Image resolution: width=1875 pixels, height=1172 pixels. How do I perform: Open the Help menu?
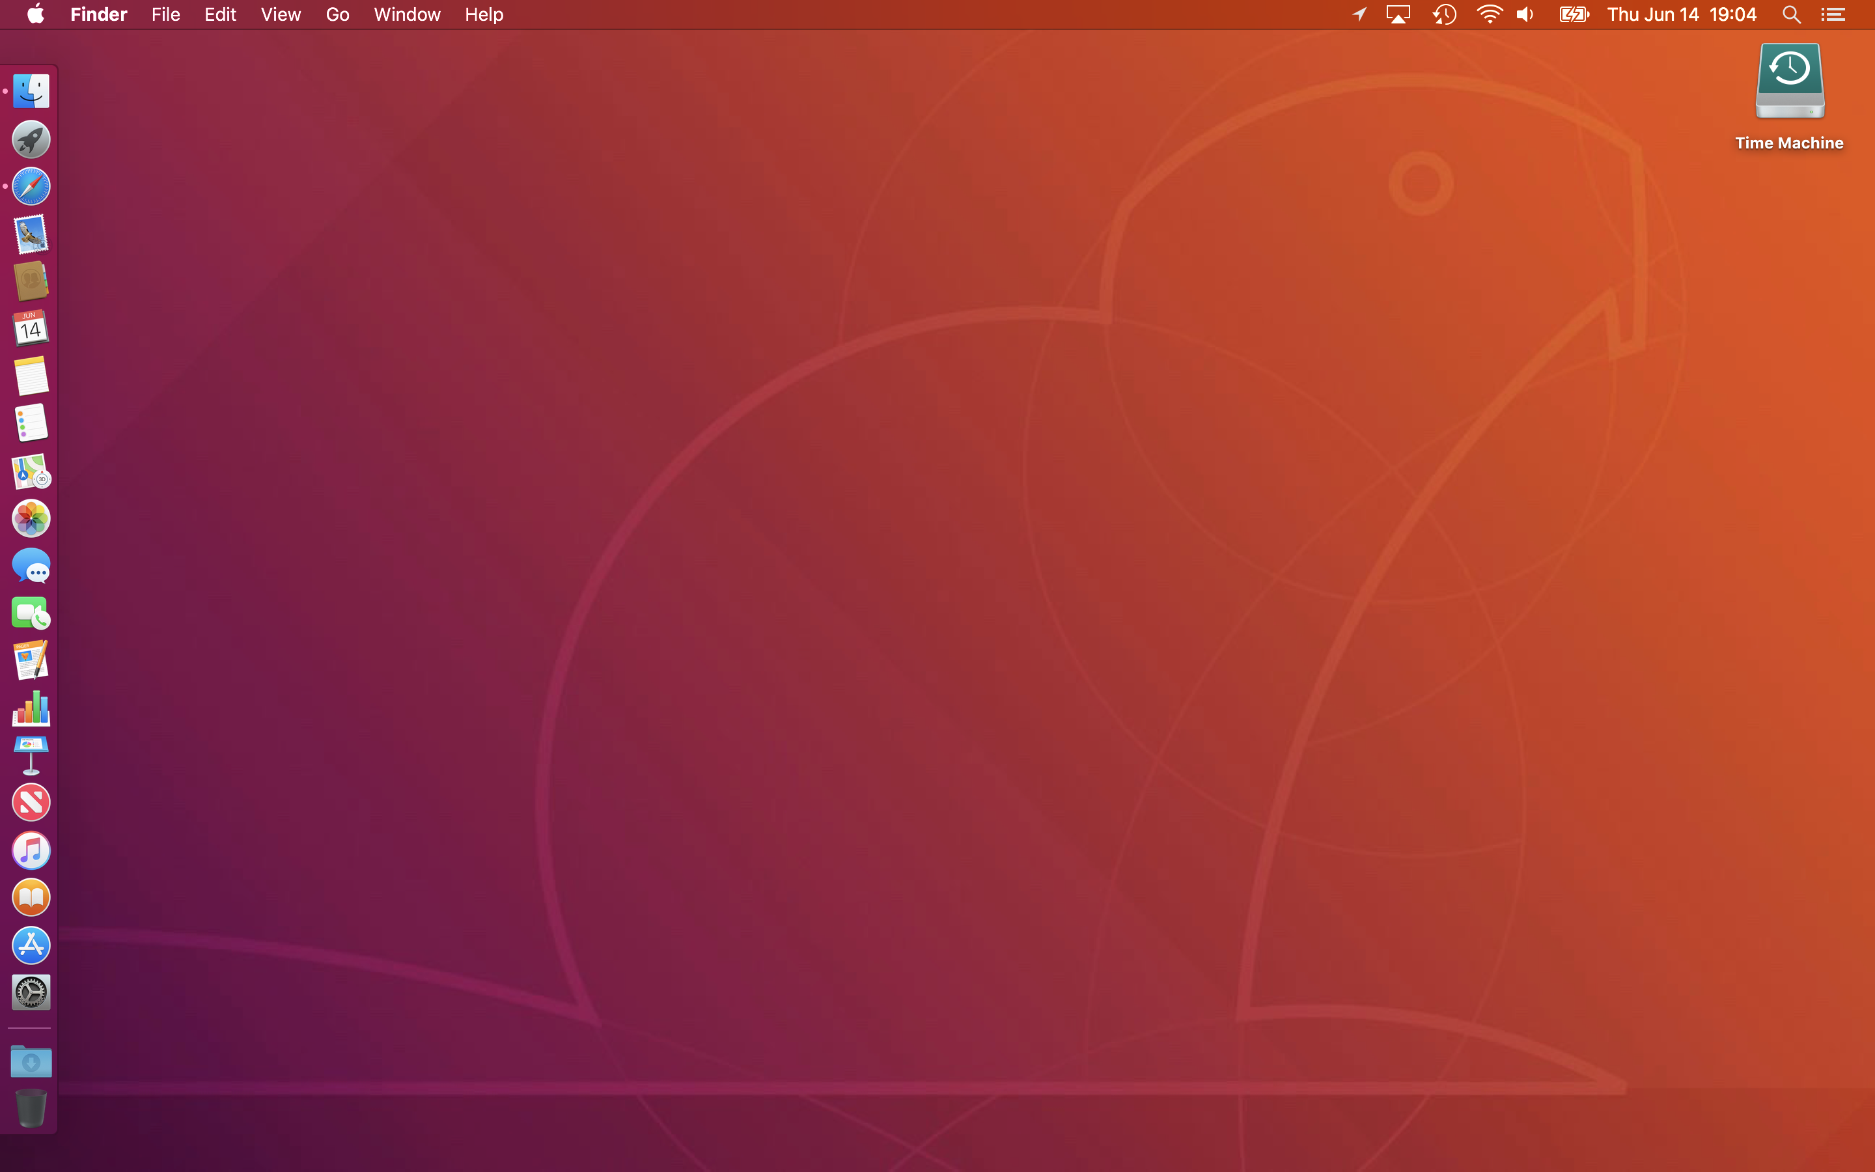click(484, 14)
